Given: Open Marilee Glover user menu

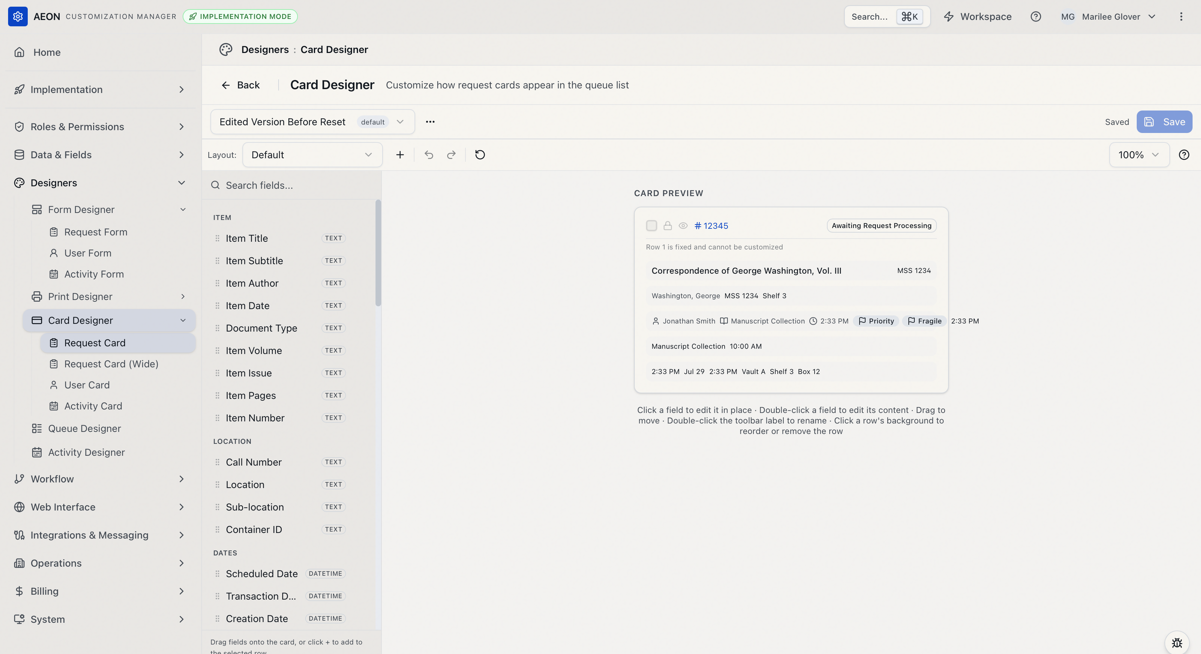Looking at the screenshot, I should 1108,17.
